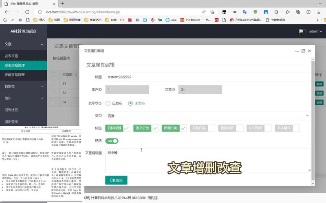Viewport: 326px width, 203px height.
Task: Check the 智能问答 tag checkbox
Action: 231,128
